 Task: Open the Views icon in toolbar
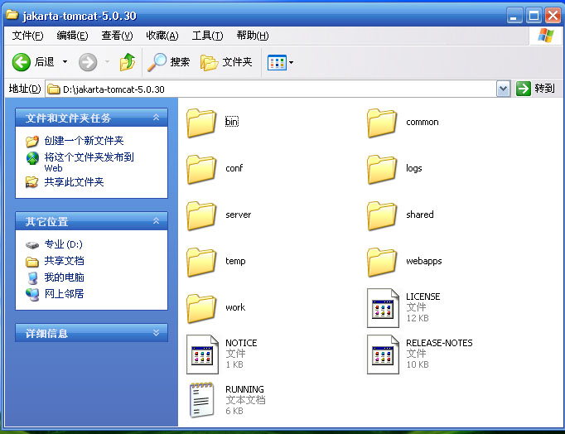277,63
